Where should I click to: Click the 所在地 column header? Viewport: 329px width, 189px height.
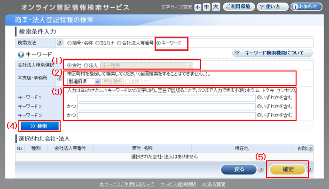[x=242, y=149]
